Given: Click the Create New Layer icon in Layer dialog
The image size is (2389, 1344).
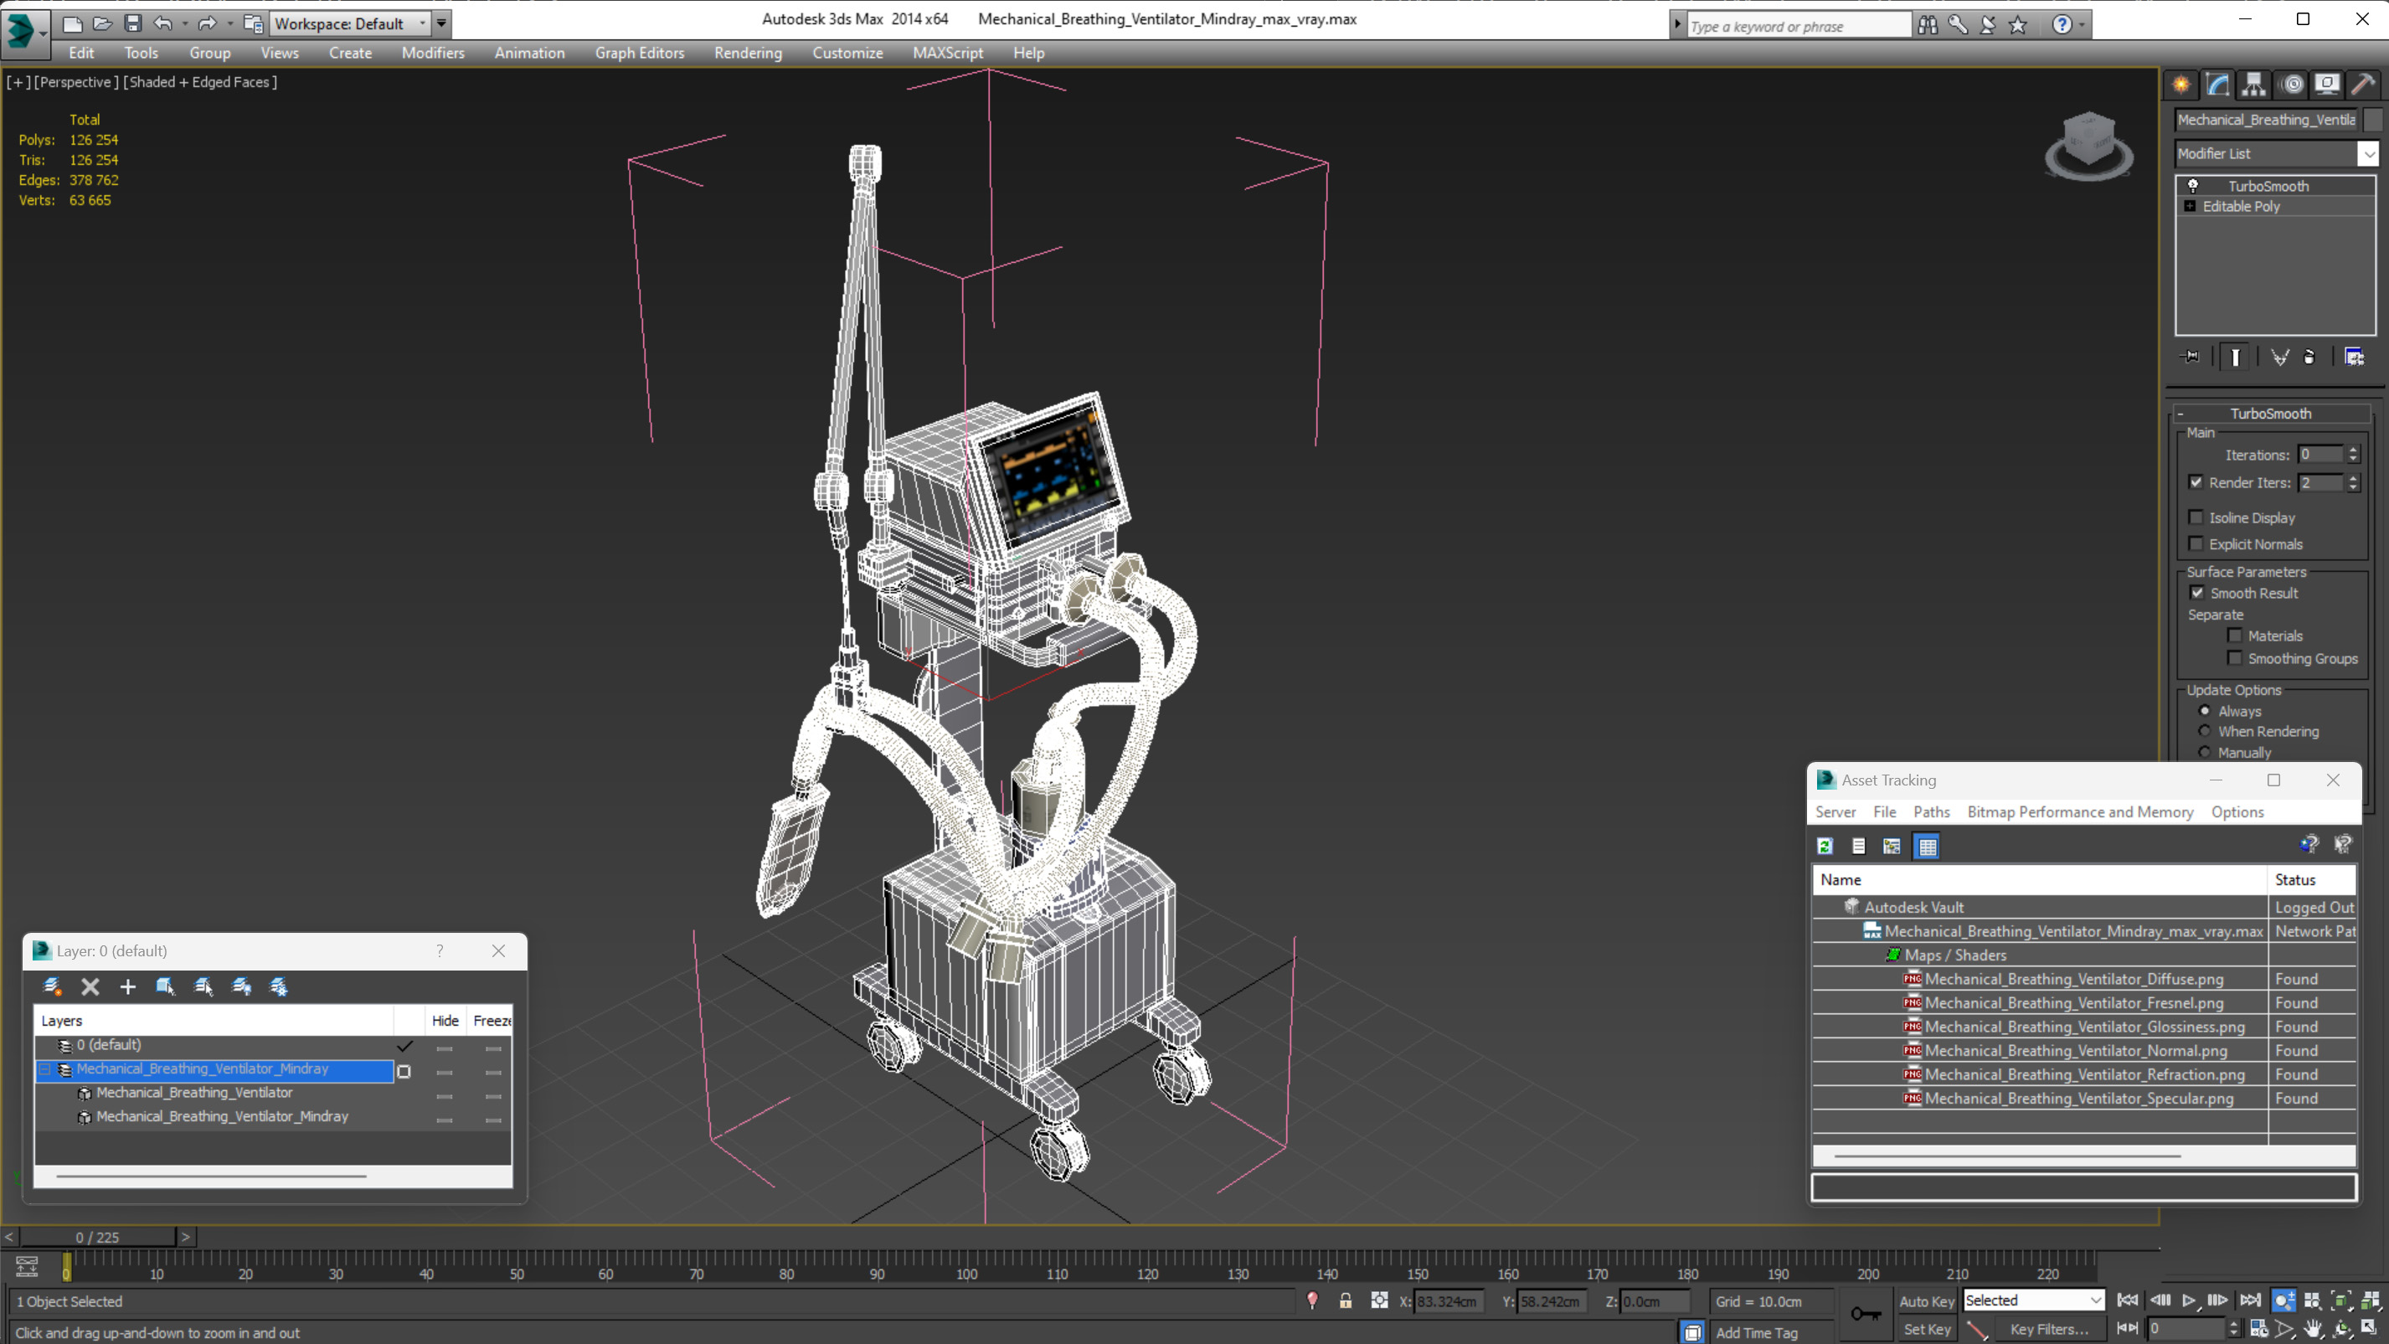Looking at the screenshot, I should pyautogui.click(x=52, y=986).
